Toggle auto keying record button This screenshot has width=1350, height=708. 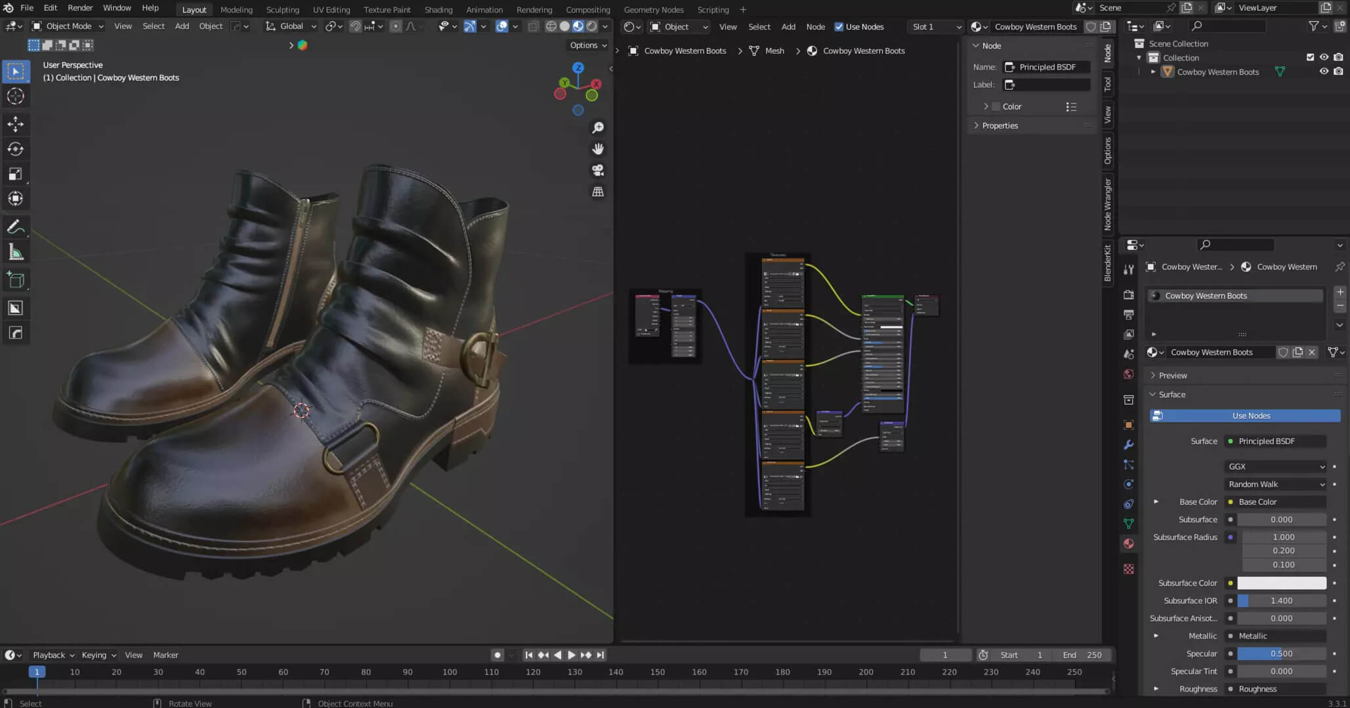[497, 655]
